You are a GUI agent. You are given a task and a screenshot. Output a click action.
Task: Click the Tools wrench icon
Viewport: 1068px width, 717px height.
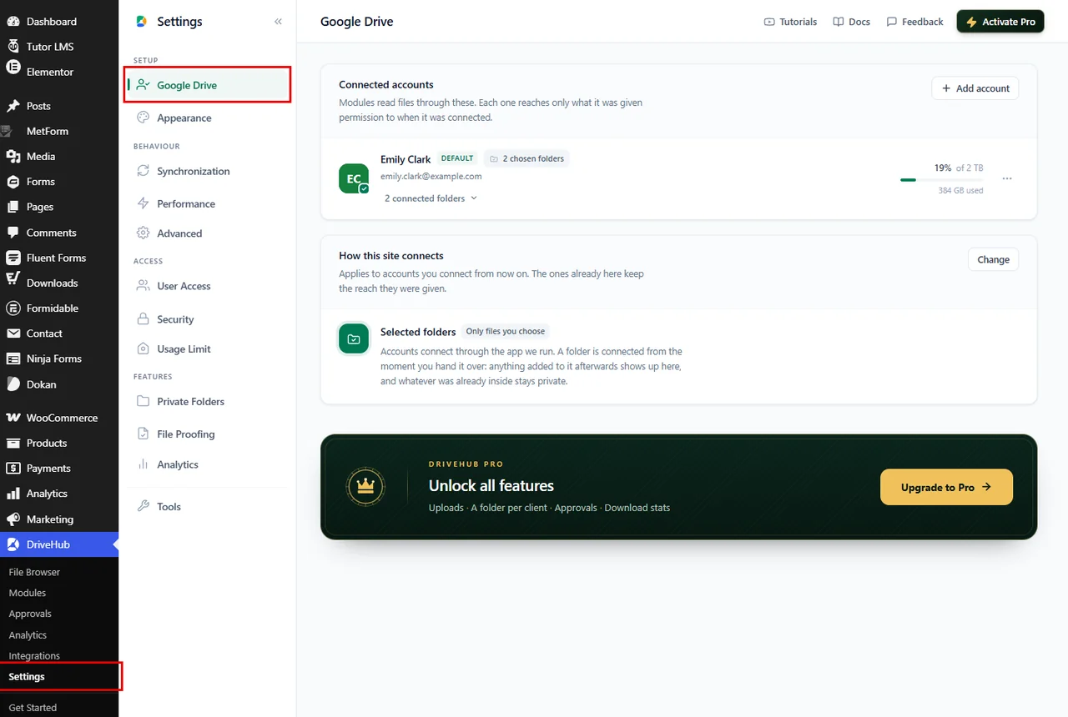[143, 506]
